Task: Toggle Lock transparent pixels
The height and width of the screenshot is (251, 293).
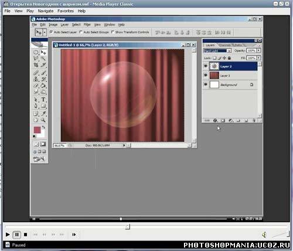Action: click(x=214, y=58)
